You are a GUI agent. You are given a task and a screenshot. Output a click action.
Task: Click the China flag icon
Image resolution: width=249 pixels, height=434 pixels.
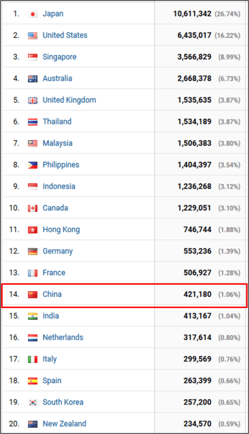coord(33,295)
